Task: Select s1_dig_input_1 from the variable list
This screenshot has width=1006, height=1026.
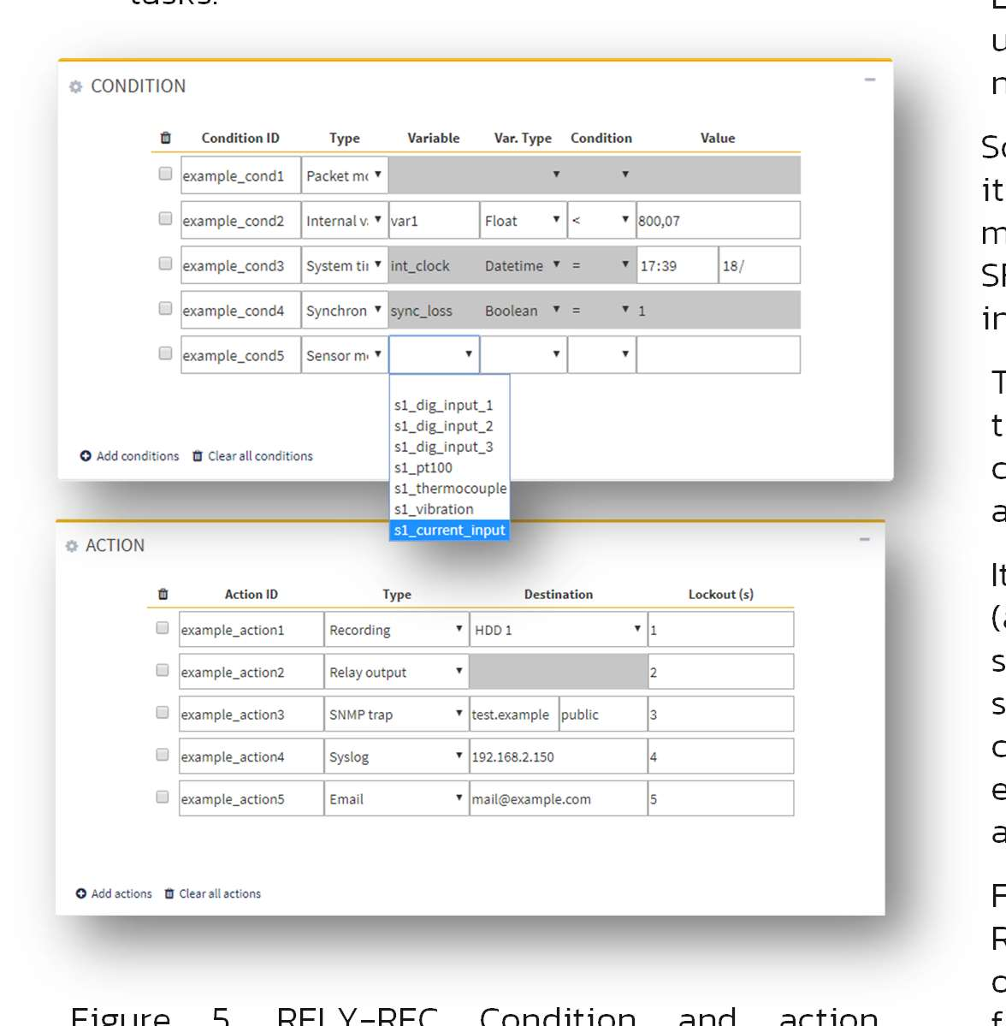Action: click(449, 405)
